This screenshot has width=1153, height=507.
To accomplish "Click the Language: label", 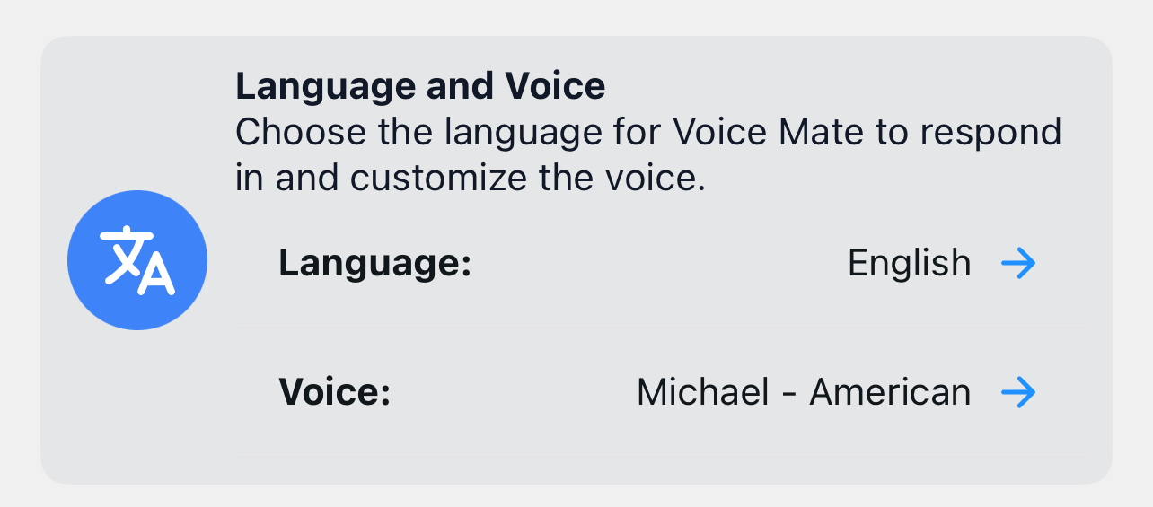I will click(x=374, y=264).
